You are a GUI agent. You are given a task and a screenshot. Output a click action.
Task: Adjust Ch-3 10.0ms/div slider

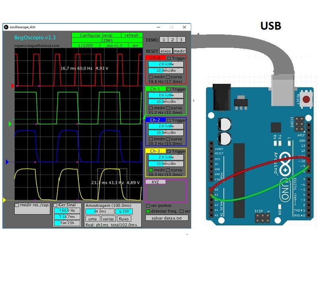tap(166, 164)
